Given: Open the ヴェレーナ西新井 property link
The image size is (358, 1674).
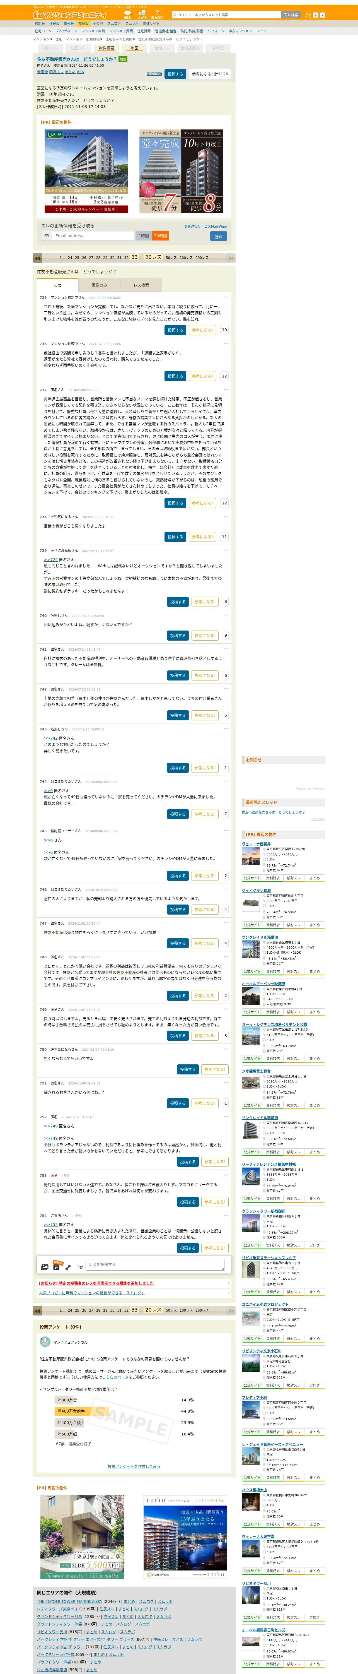Looking at the screenshot, I should (x=256, y=844).
